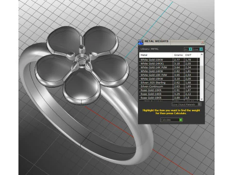This screenshot has width=233, height=175.
Task: Select the Rose Gold:10KR row
Action: click(169, 90)
